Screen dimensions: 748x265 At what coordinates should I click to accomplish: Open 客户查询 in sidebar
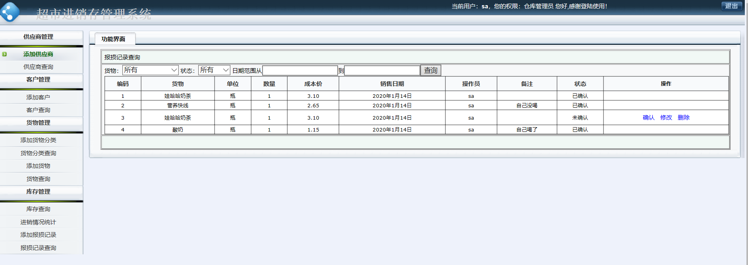(38, 110)
